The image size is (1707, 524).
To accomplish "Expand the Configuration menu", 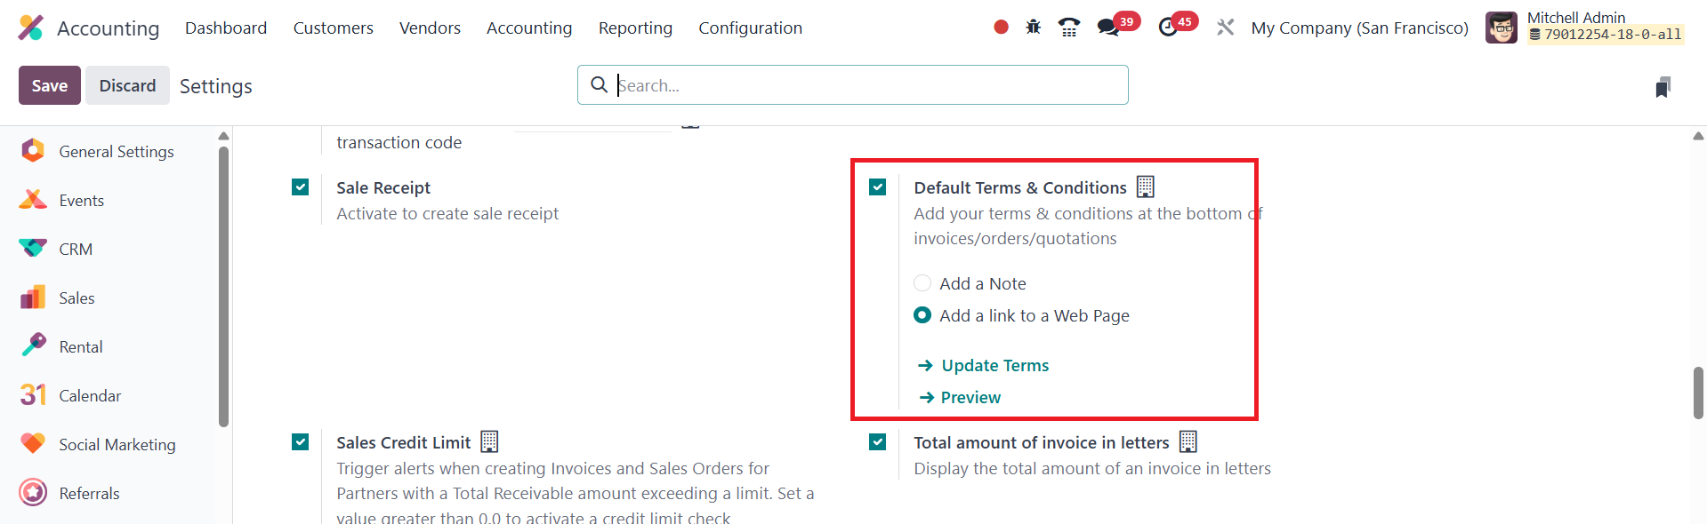I will (750, 28).
